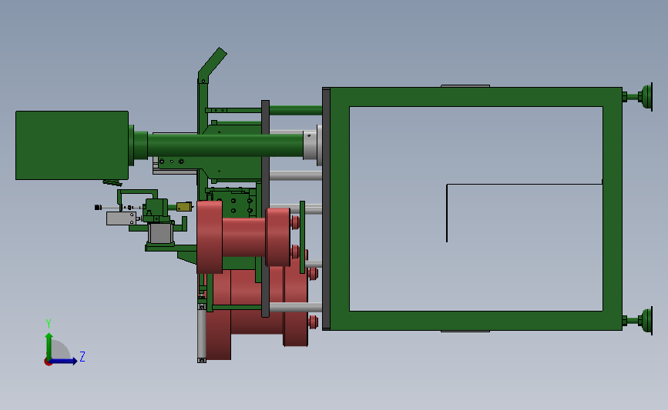Screen dimensions: 668x410
Task: Select the small spring at the far left
Action: point(98,208)
